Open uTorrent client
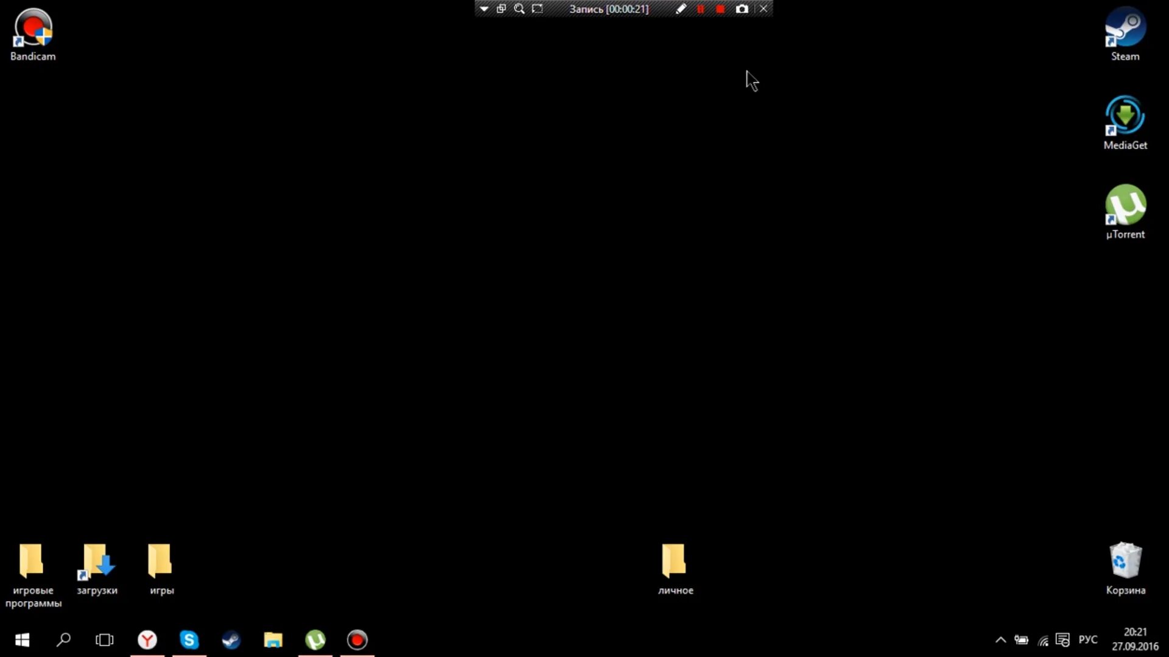The image size is (1169, 657). pos(1124,210)
